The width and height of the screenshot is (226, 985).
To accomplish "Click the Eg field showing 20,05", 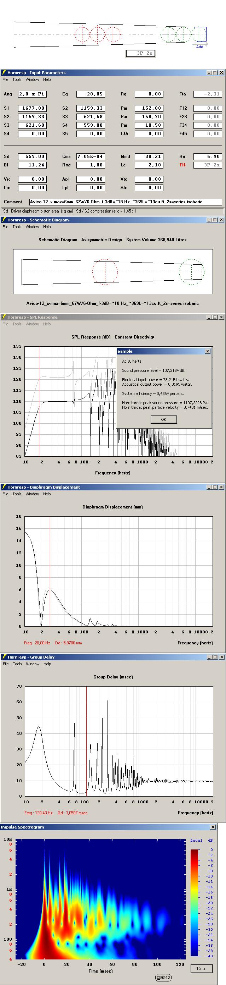I will (91, 94).
